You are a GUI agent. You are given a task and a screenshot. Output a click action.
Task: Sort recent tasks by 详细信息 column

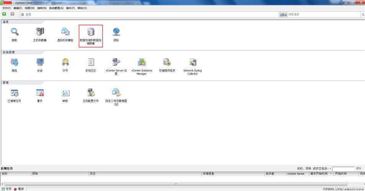233,173
